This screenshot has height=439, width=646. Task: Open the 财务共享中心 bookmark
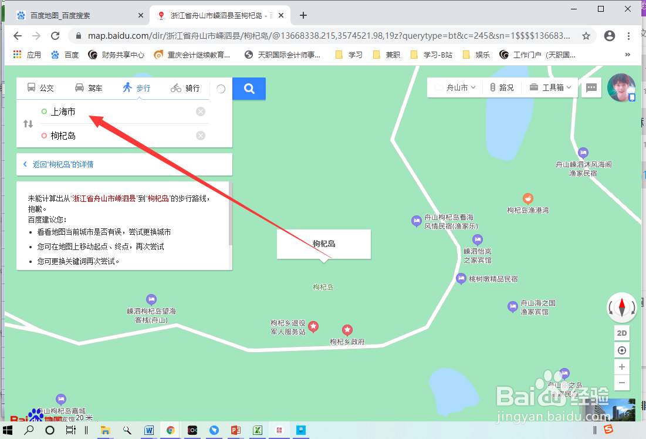click(116, 55)
